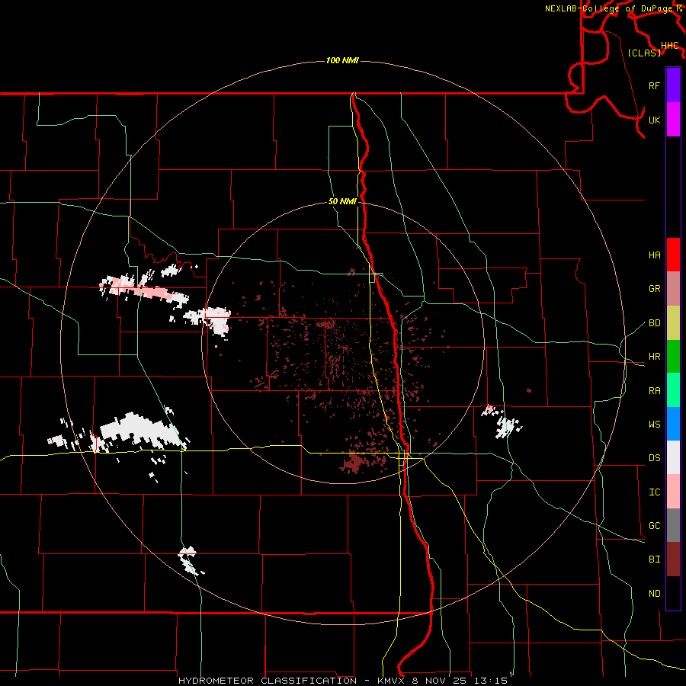Click the HA legend label

point(655,255)
